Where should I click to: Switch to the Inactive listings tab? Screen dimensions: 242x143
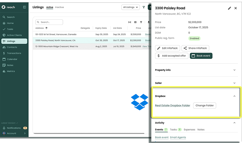pos(59,7)
